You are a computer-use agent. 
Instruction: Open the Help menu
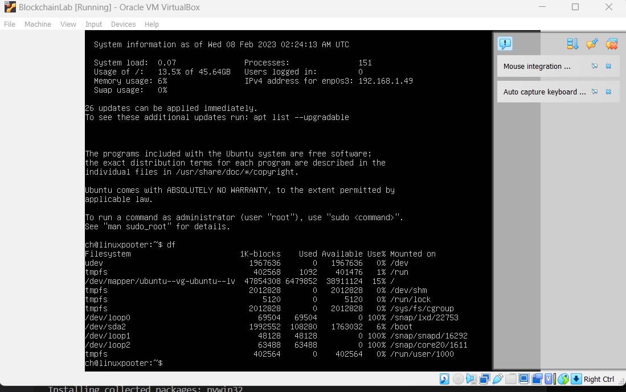click(152, 24)
